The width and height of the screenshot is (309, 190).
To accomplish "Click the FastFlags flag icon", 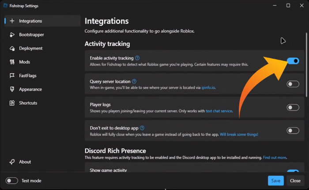I will (x=12, y=76).
